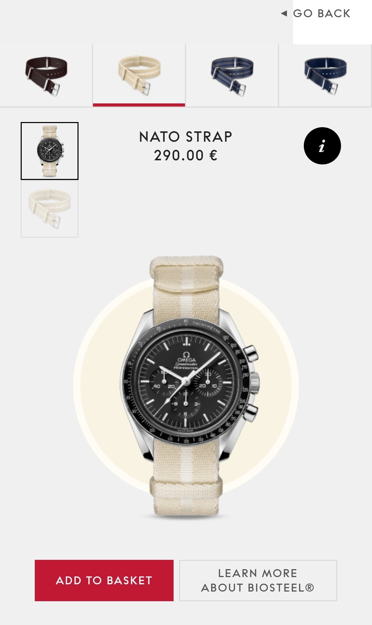Viewport: 372px width, 625px height.
Task: Open strap information via the i icon
Action: coord(322,146)
